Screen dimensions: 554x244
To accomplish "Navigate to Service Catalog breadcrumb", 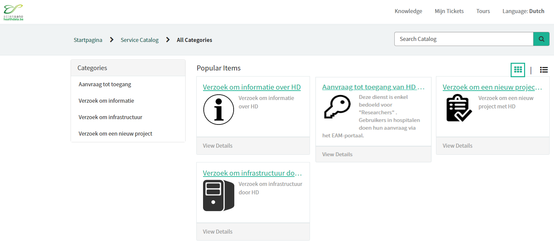I will 140,40.
